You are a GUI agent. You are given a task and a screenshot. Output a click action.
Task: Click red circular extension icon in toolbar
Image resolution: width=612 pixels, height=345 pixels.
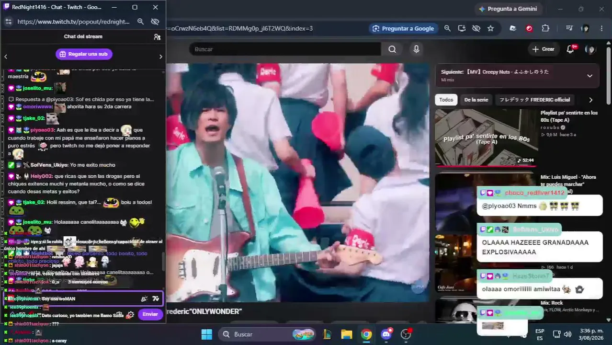[x=529, y=28]
